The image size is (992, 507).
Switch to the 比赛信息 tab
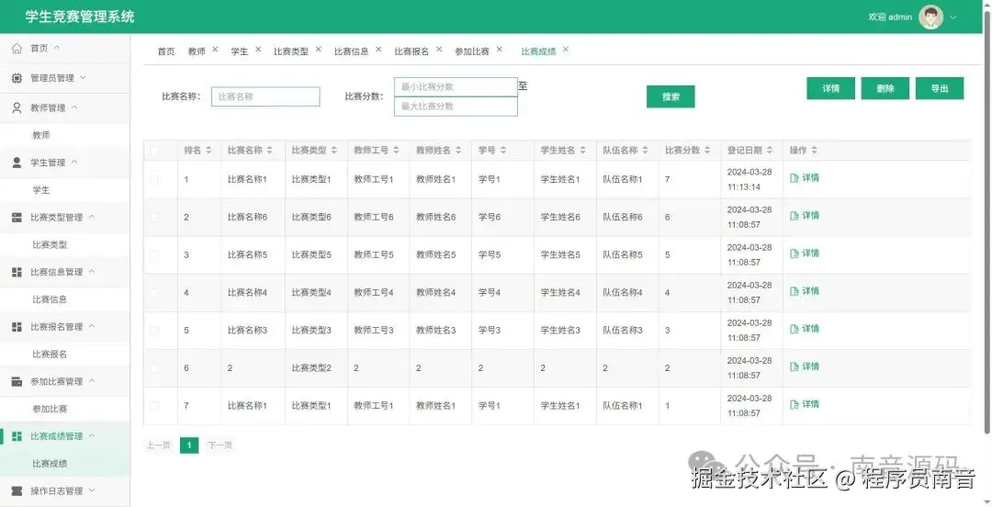point(351,51)
